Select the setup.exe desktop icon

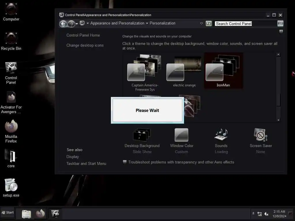pyautogui.click(x=11, y=188)
